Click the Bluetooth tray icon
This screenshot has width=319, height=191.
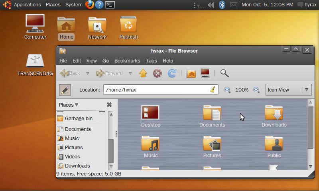222,5
